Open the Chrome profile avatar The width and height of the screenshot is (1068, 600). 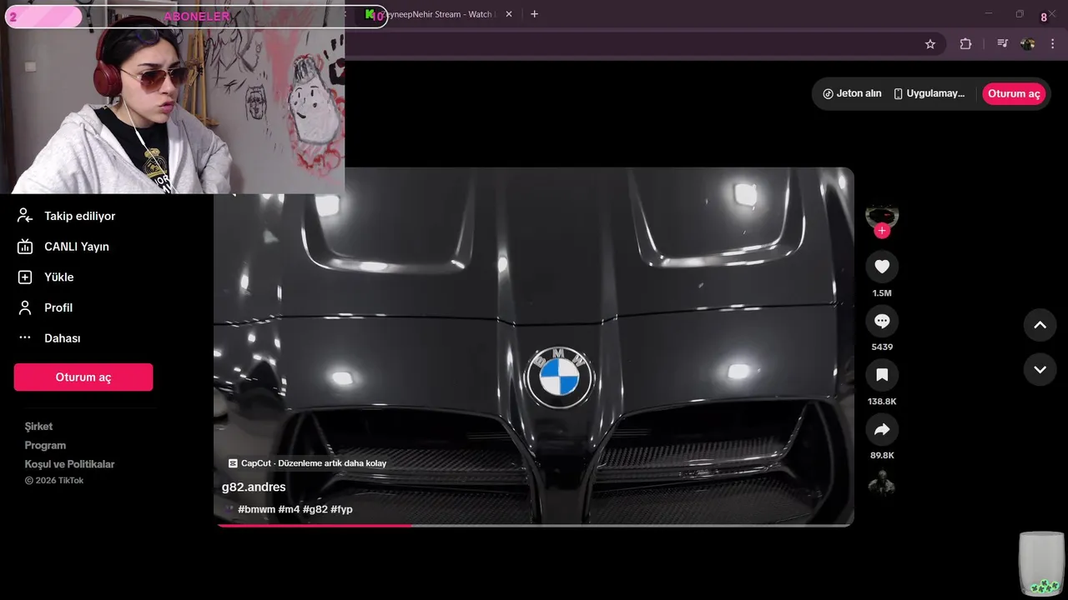(1028, 44)
